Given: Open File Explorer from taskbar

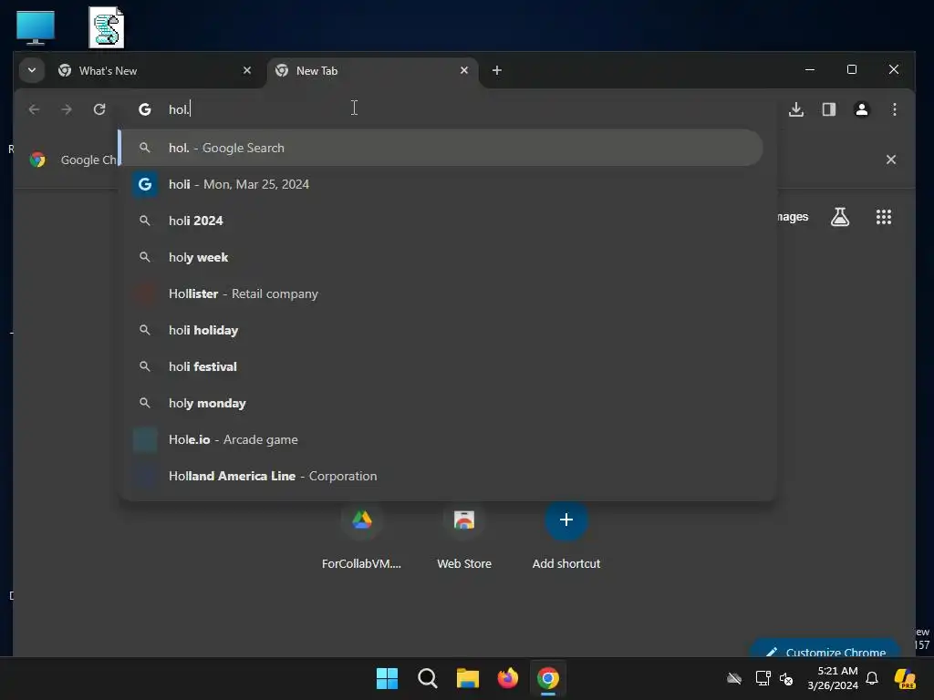Looking at the screenshot, I should tap(468, 678).
